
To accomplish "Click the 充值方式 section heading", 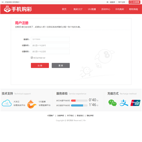I will pos(113,93).
